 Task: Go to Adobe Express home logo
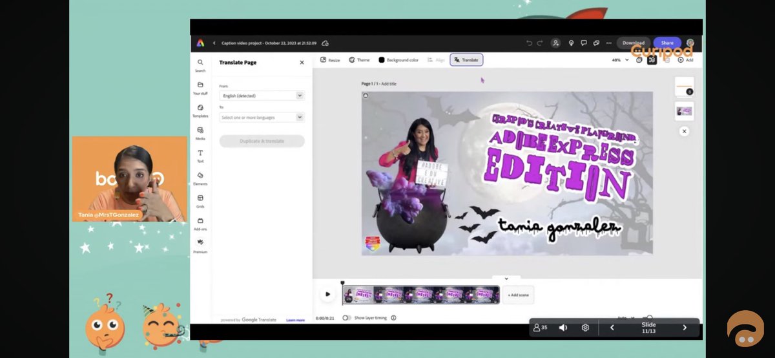pos(200,43)
